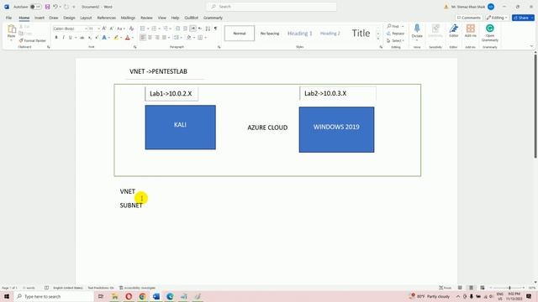Click the Comments button

tap(469, 18)
